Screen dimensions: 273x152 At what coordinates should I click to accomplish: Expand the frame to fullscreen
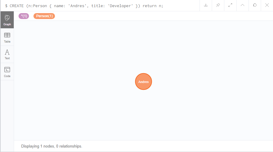coord(230,5)
